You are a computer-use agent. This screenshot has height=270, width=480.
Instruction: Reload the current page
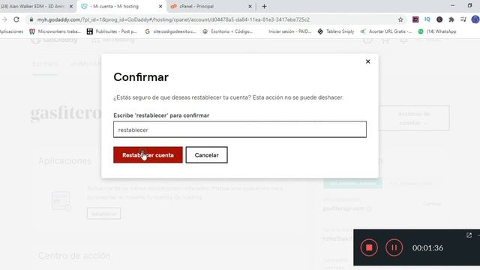coord(16,19)
